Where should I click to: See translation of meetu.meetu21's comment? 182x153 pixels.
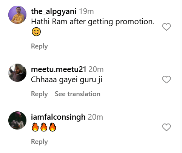pyautogui.click(x=77, y=94)
